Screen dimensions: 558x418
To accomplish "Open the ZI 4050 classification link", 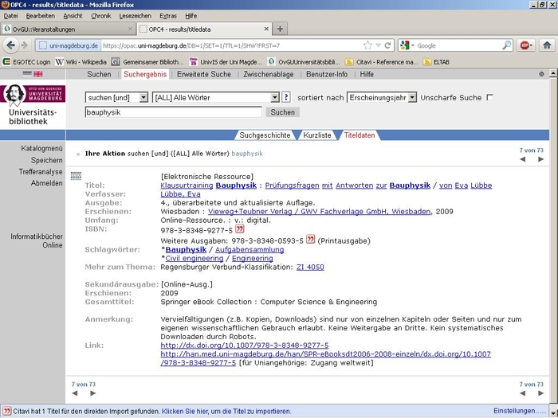I will [x=310, y=267].
